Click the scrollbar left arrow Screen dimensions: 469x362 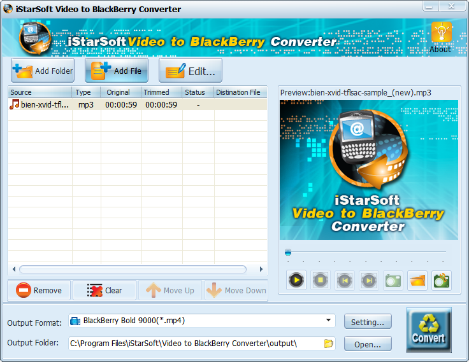coord(14,269)
